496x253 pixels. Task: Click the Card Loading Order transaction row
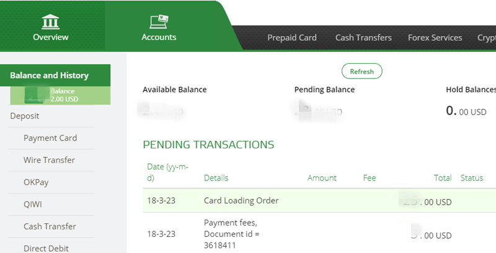click(241, 200)
